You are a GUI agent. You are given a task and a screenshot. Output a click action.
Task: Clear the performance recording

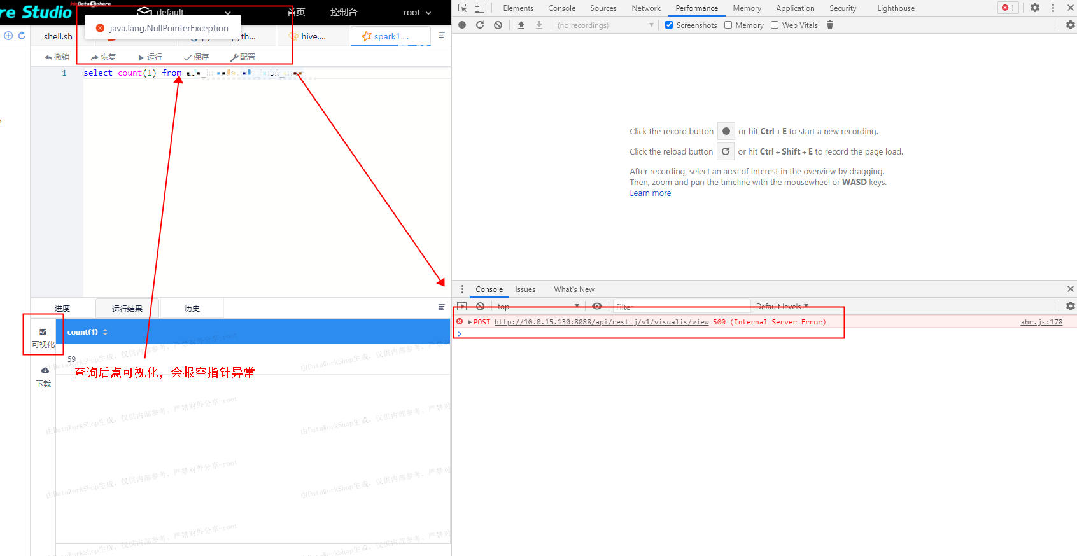498,25
